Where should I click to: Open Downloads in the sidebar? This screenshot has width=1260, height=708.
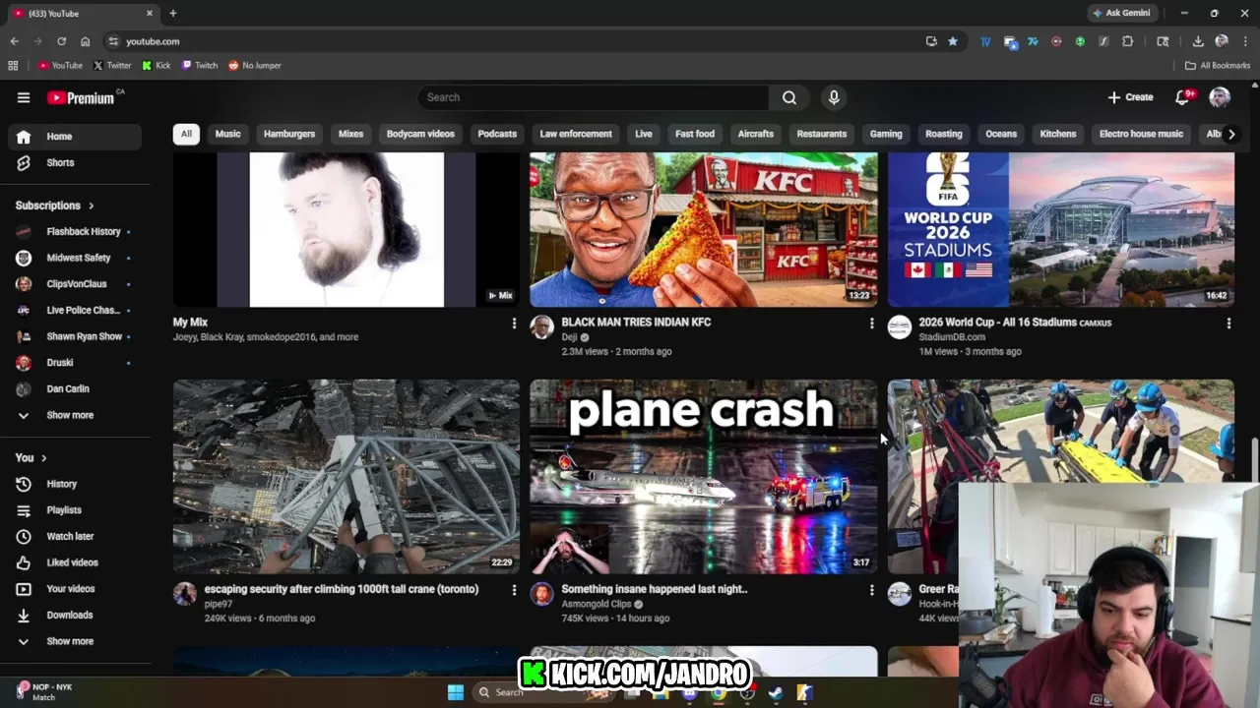click(75, 615)
